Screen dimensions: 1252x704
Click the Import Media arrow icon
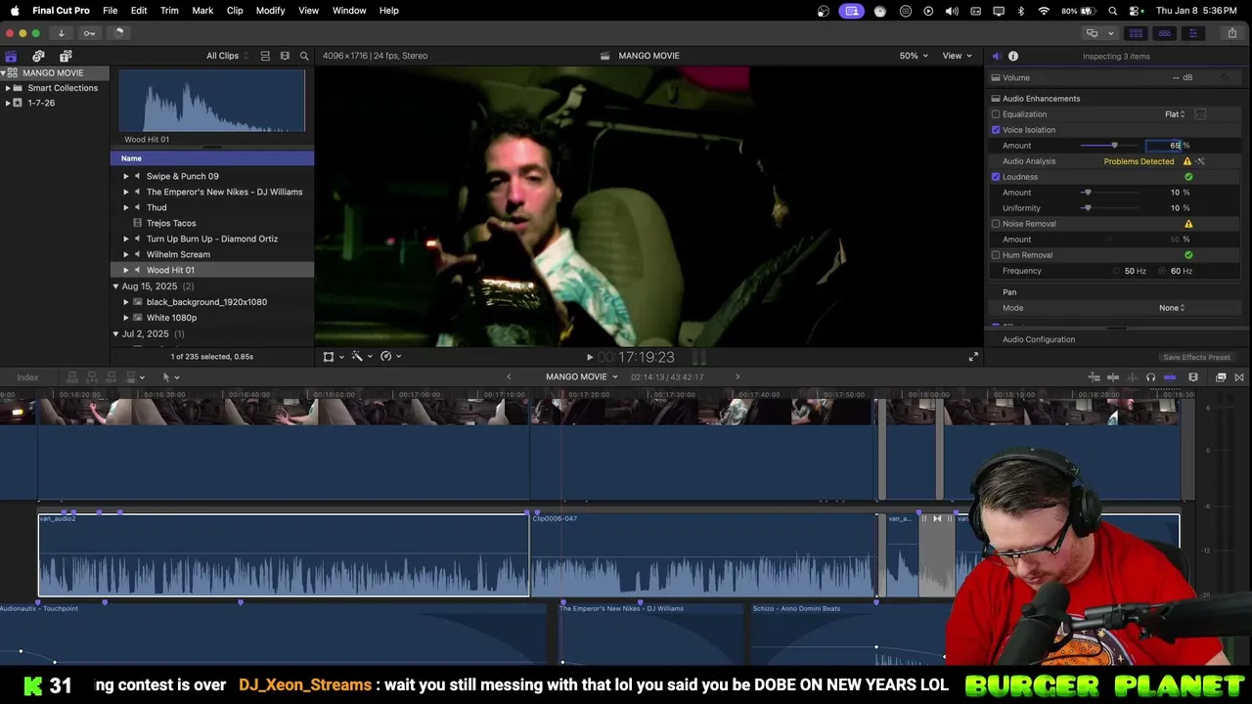pyautogui.click(x=61, y=33)
